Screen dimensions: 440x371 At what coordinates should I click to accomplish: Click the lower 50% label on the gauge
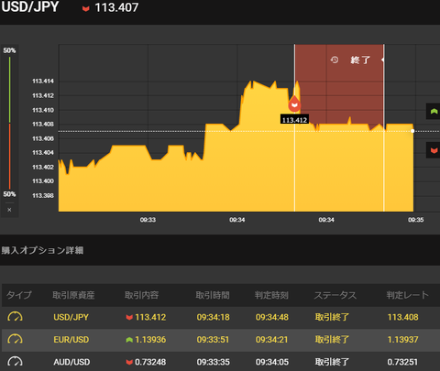(x=9, y=194)
